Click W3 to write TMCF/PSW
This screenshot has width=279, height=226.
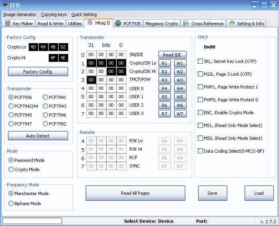pos(180,80)
